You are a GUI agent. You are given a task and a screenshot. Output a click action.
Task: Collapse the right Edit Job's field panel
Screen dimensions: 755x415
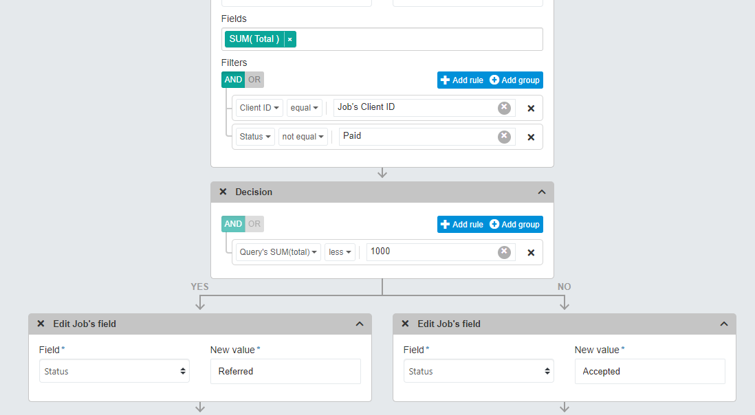pos(723,324)
